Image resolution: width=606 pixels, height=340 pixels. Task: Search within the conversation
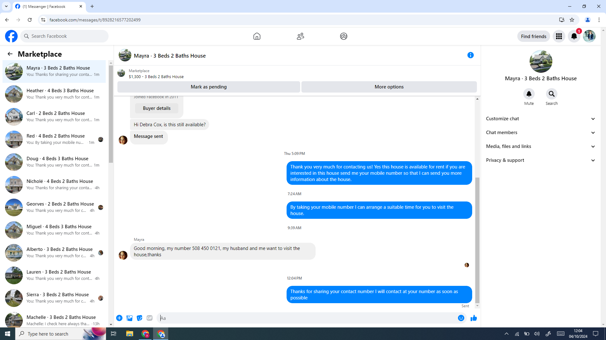click(552, 94)
